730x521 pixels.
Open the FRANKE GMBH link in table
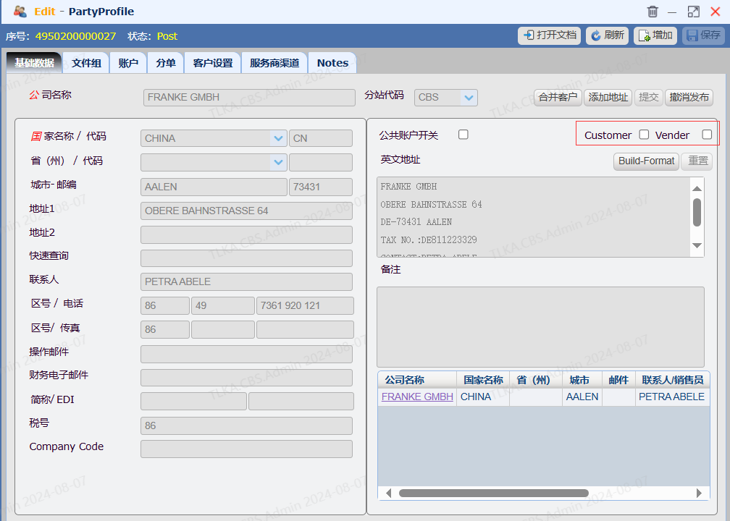pos(417,397)
